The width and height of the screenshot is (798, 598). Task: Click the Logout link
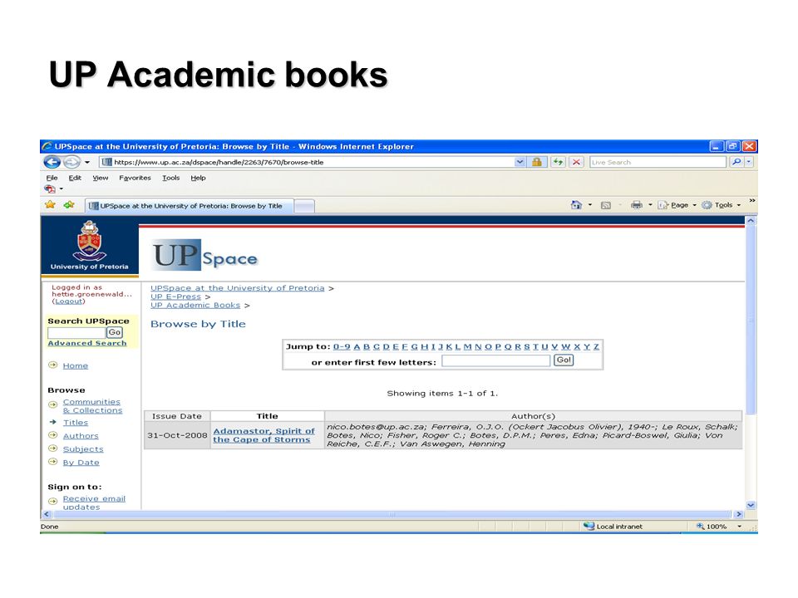(x=69, y=301)
